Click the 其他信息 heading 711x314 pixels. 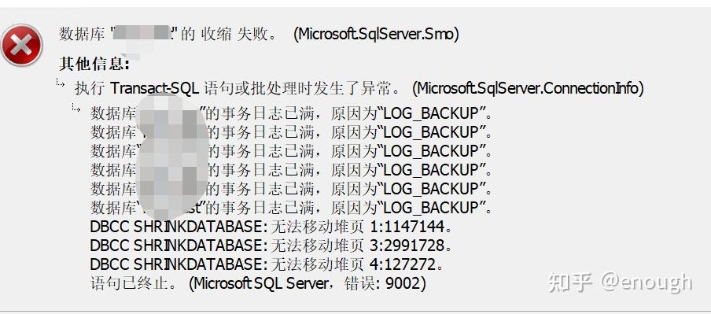click(x=94, y=64)
